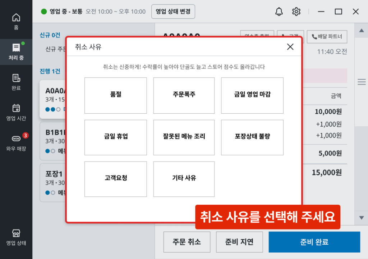
Task: Open the 홈 home sidebar icon
Action: click(x=16, y=21)
